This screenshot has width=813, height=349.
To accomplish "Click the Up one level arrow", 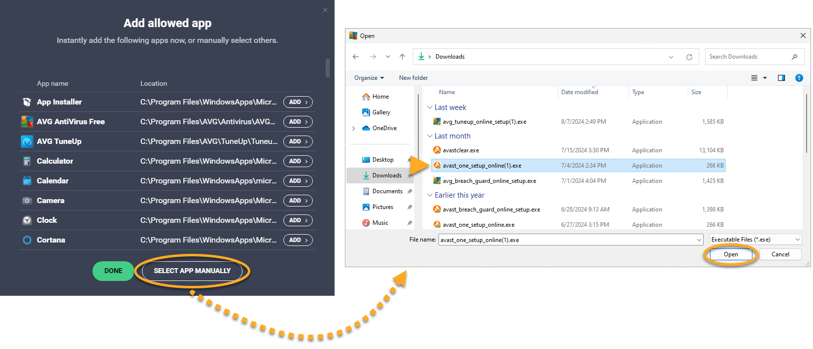I will [x=402, y=57].
